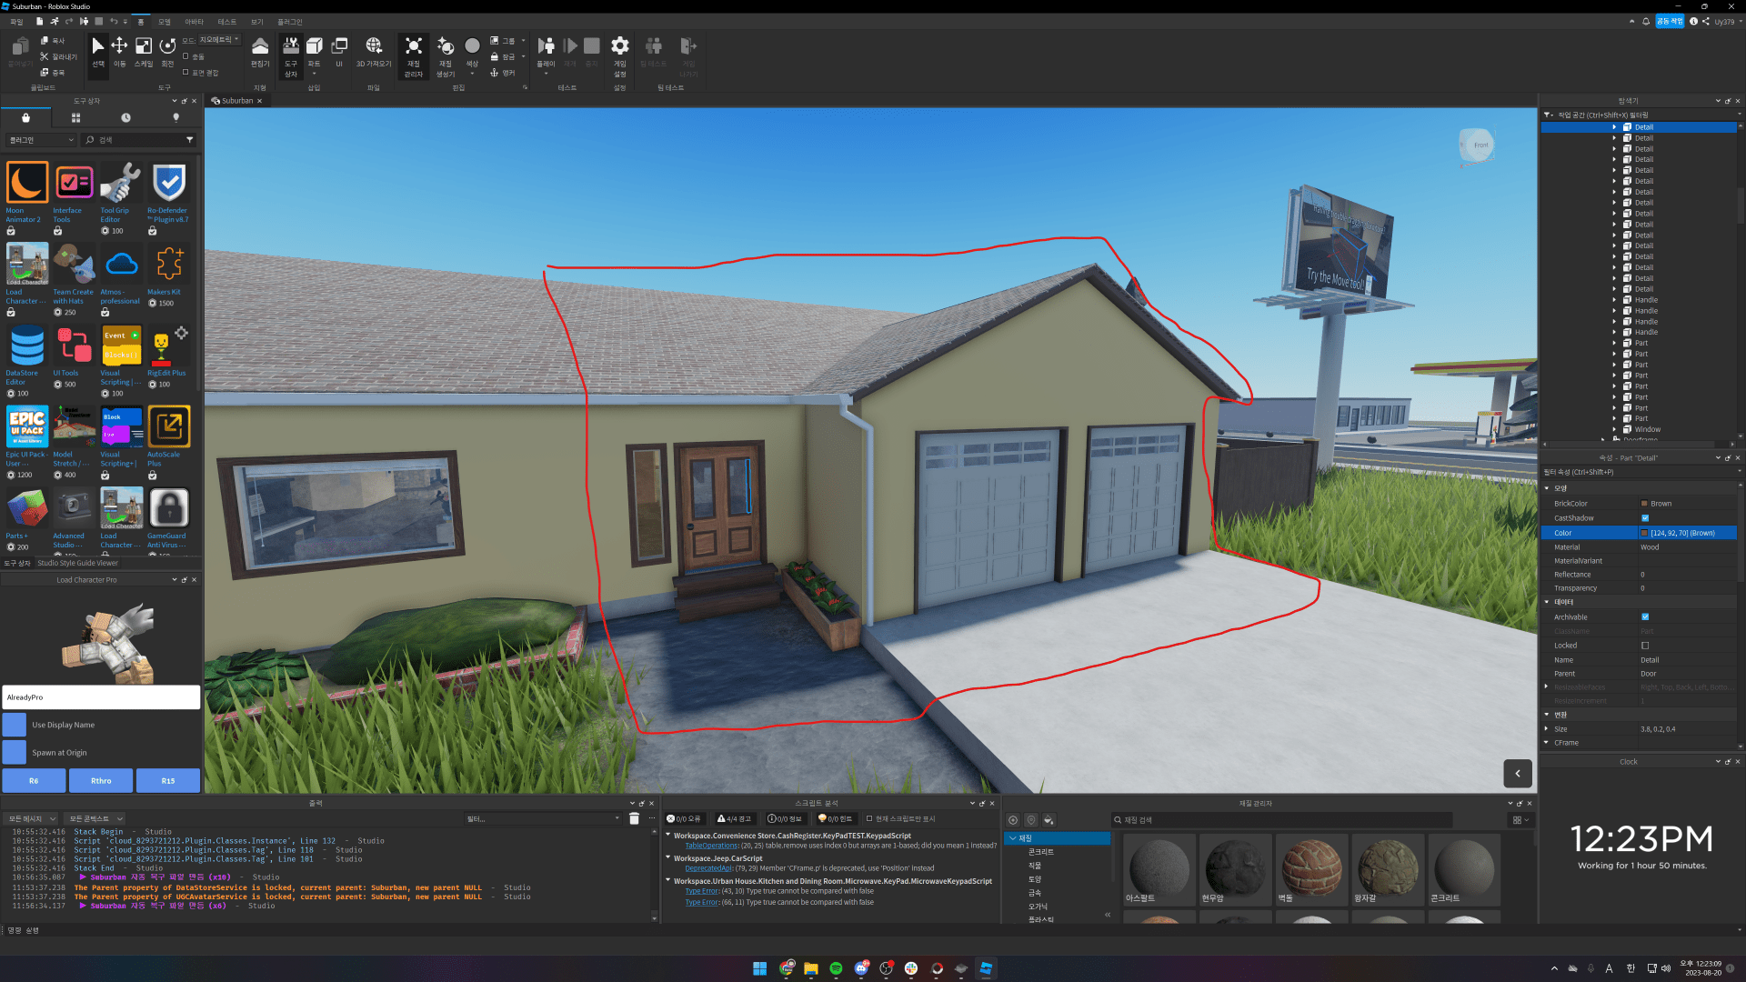The width and height of the screenshot is (1746, 982).
Task: Toggle the Collisions checkbox in ribbon
Action: 186,56
